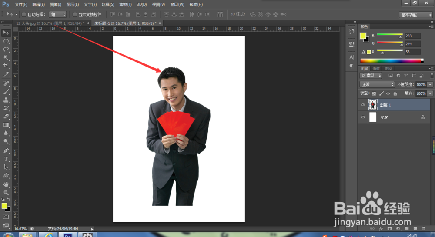
Task: Enable 自动选择 checkbox
Action: (x=24, y=14)
